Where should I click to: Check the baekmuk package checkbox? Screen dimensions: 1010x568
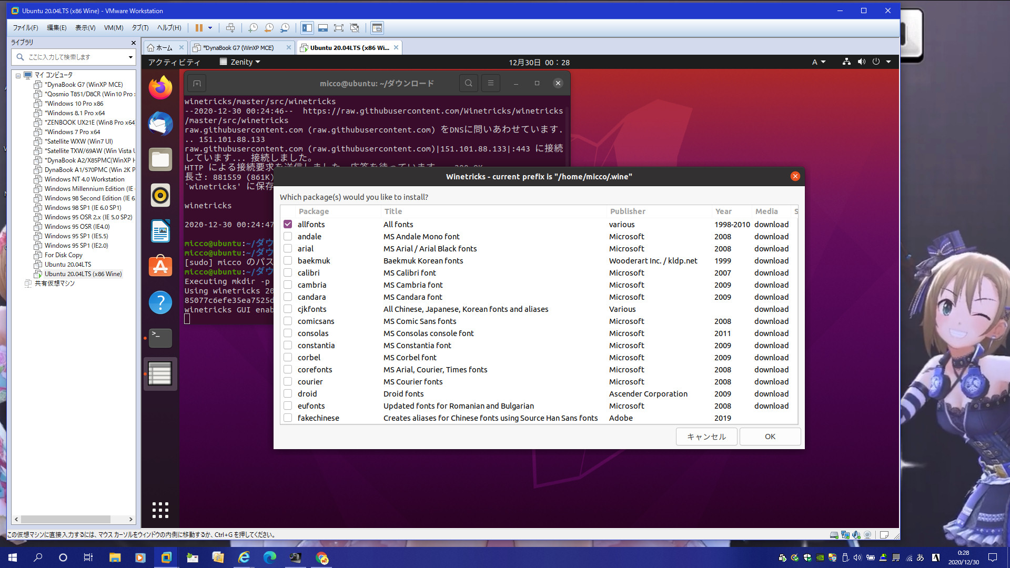(x=288, y=260)
